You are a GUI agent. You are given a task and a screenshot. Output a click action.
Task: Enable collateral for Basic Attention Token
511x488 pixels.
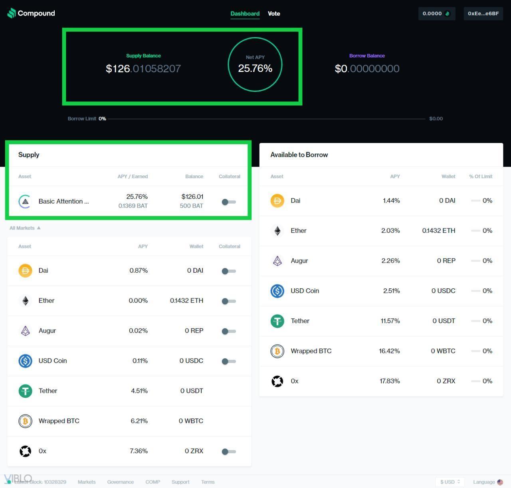pos(229,202)
